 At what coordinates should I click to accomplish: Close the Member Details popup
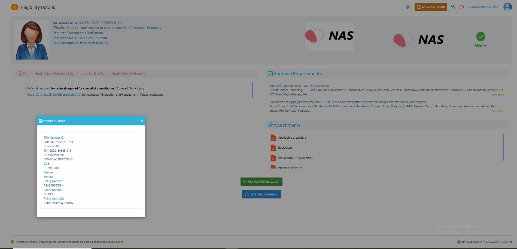click(142, 121)
